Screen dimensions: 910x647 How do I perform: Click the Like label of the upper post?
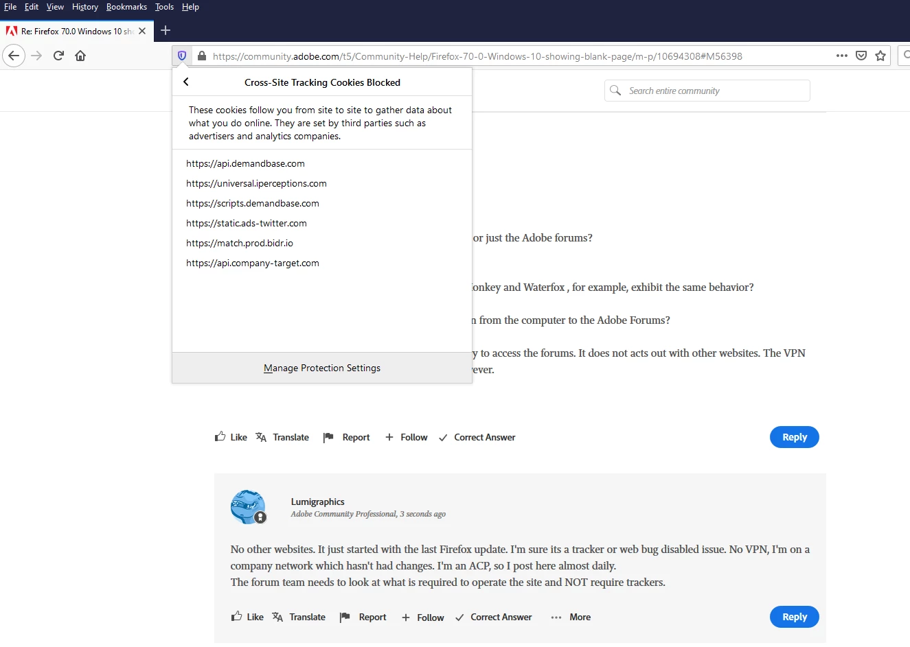point(238,437)
